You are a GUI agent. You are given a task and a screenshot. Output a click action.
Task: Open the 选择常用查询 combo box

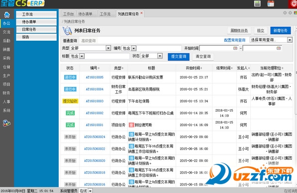(x=271, y=40)
